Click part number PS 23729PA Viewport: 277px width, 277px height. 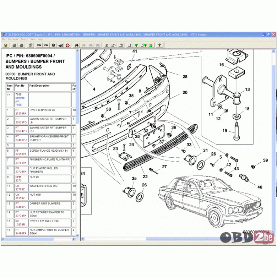click(21, 170)
